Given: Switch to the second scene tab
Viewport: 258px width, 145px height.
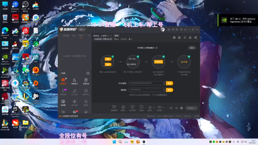Looking at the screenshot, I should pos(74,36).
